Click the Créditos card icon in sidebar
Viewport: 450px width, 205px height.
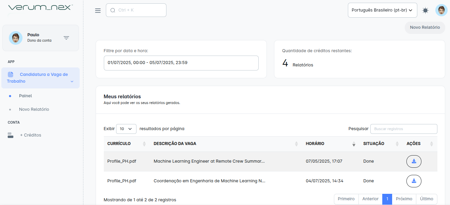[x=11, y=135]
